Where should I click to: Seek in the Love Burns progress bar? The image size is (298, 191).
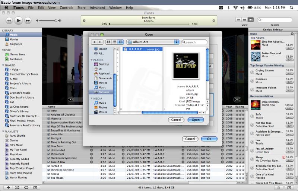(x=149, y=24)
